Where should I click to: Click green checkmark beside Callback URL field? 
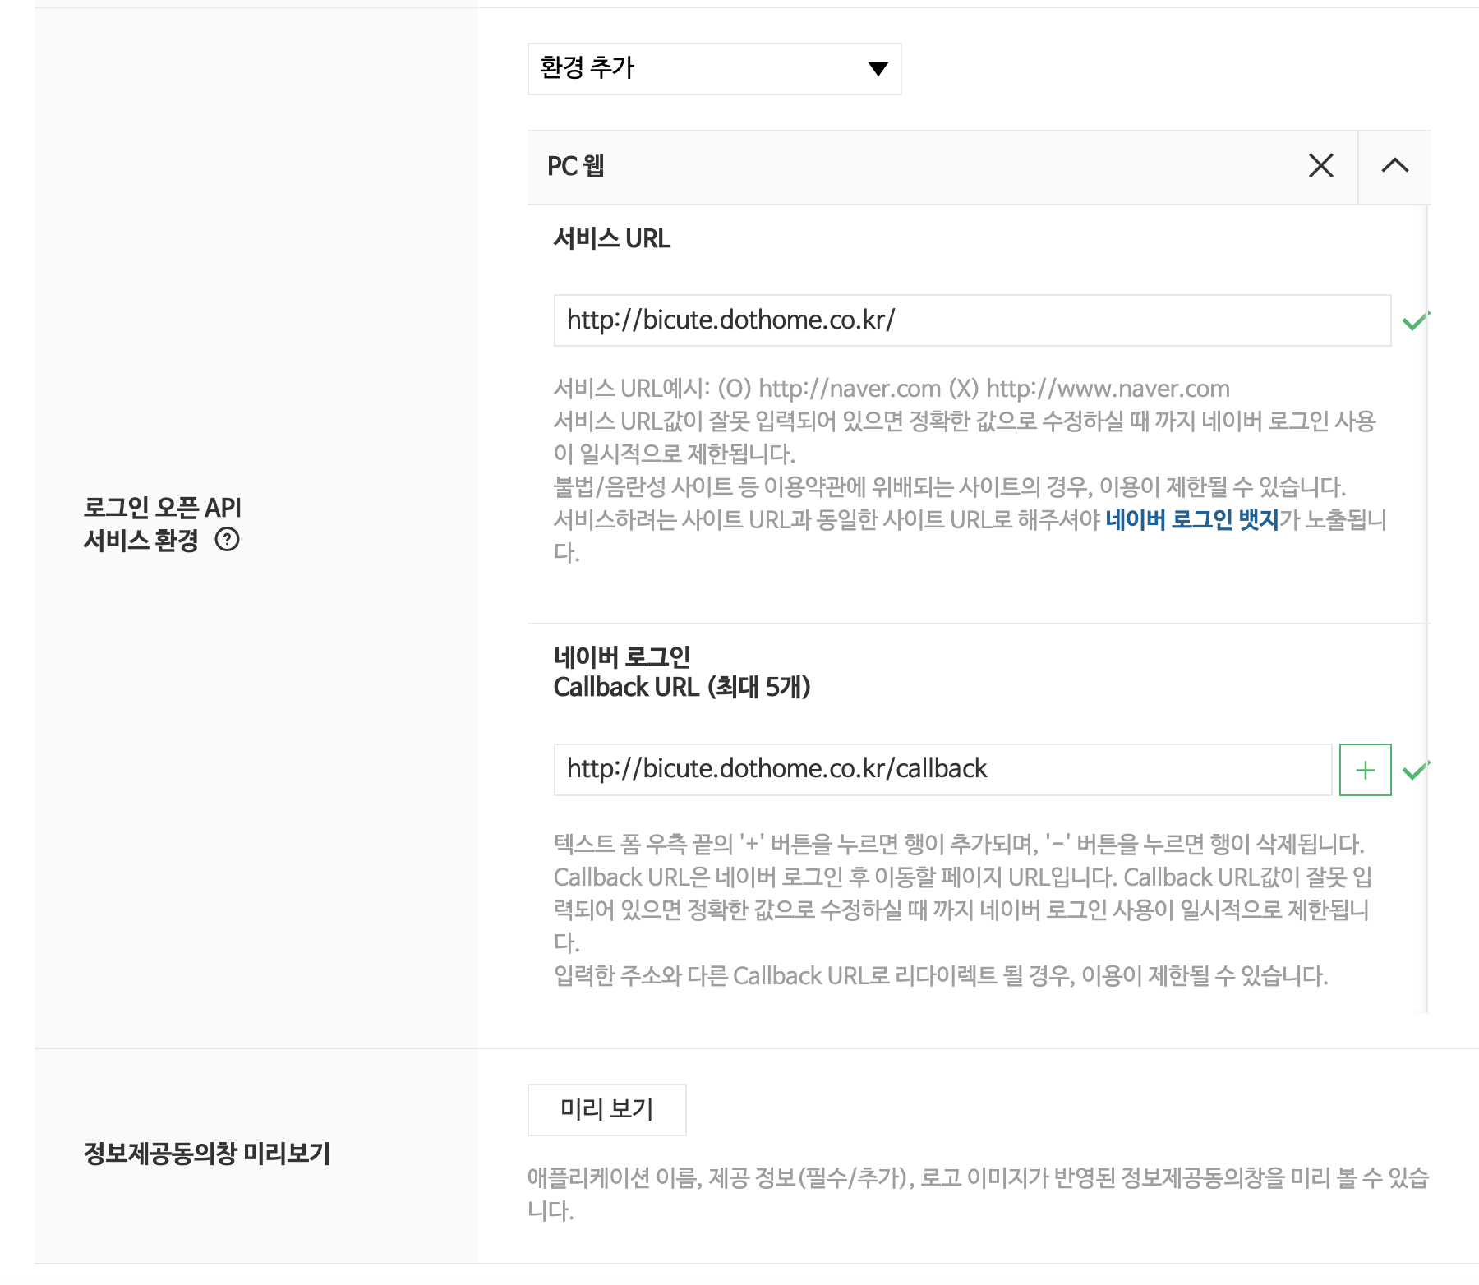[x=1415, y=770]
